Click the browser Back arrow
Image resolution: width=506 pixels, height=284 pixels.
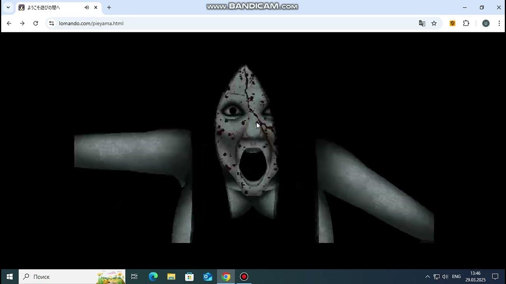[9, 23]
